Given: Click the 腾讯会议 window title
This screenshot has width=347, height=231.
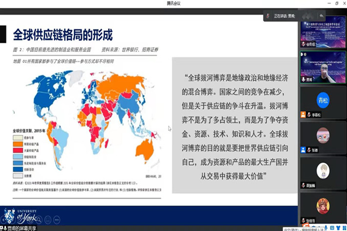Looking at the screenshot, I should point(173,3).
